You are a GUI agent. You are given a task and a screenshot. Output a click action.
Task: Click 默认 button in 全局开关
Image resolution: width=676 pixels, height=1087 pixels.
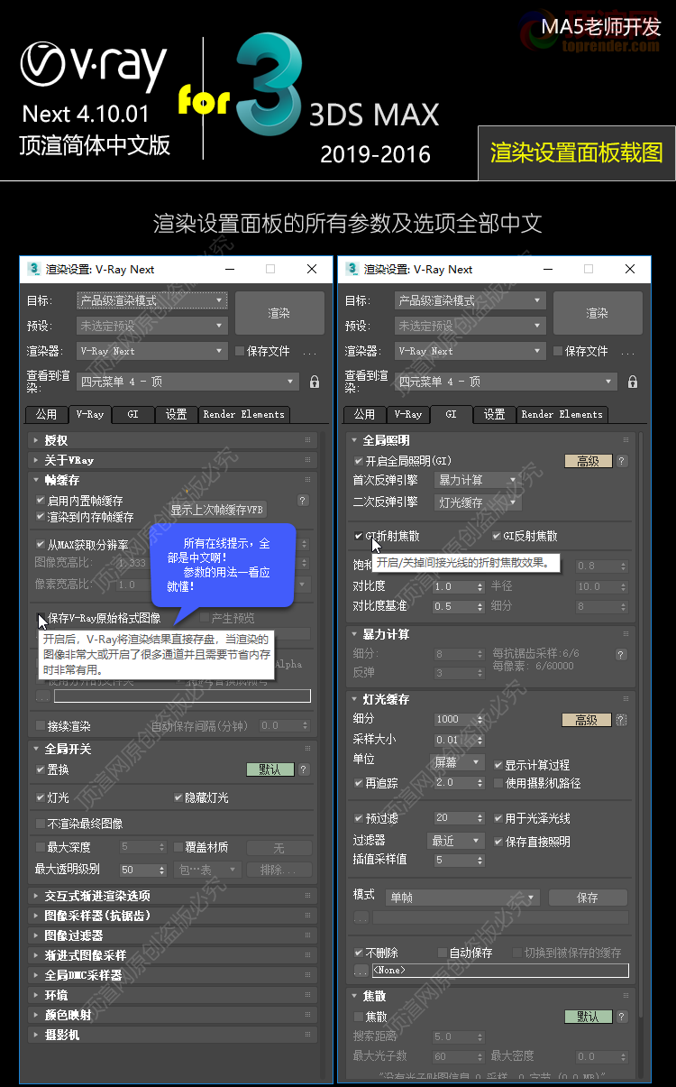pyautogui.click(x=269, y=769)
